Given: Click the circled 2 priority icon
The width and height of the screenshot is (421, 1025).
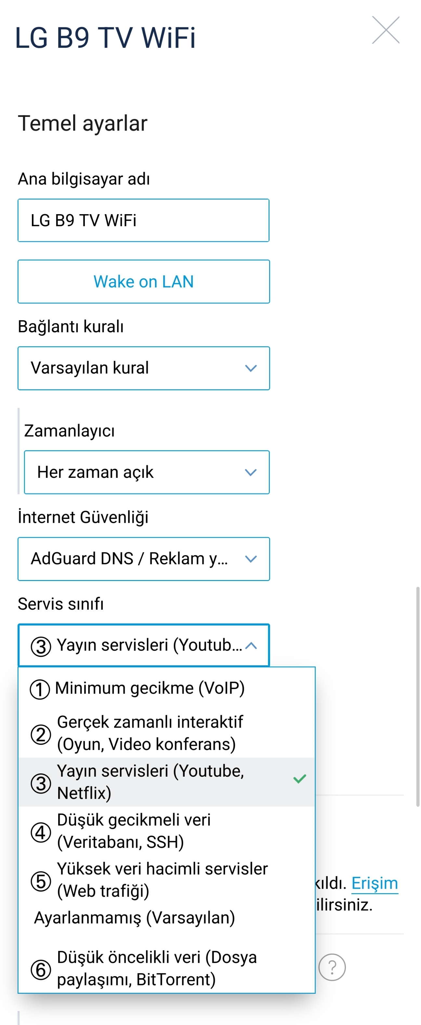Looking at the screenshot, I should click(x=41, y=735).
